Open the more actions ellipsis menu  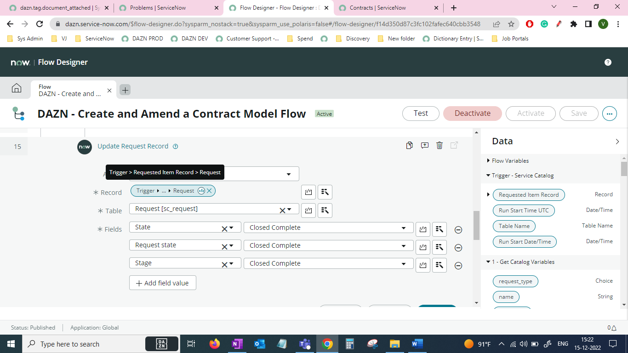click(610, 114)
